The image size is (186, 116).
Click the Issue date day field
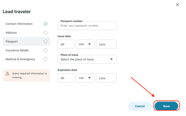[66, 44]
